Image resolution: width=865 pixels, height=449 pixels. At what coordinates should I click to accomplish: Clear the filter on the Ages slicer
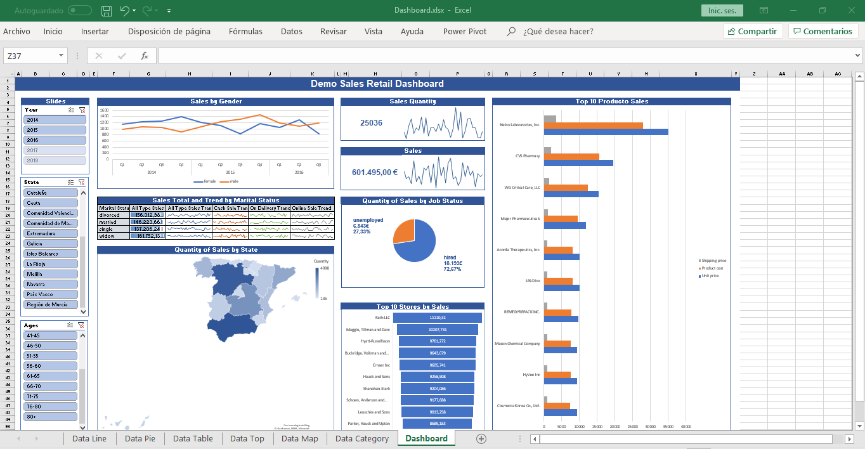[82, 325]
